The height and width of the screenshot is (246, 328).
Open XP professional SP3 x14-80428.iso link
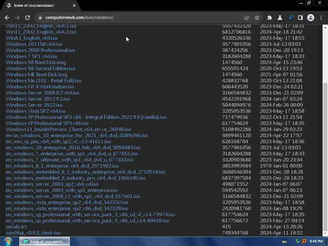pos(87,220)
